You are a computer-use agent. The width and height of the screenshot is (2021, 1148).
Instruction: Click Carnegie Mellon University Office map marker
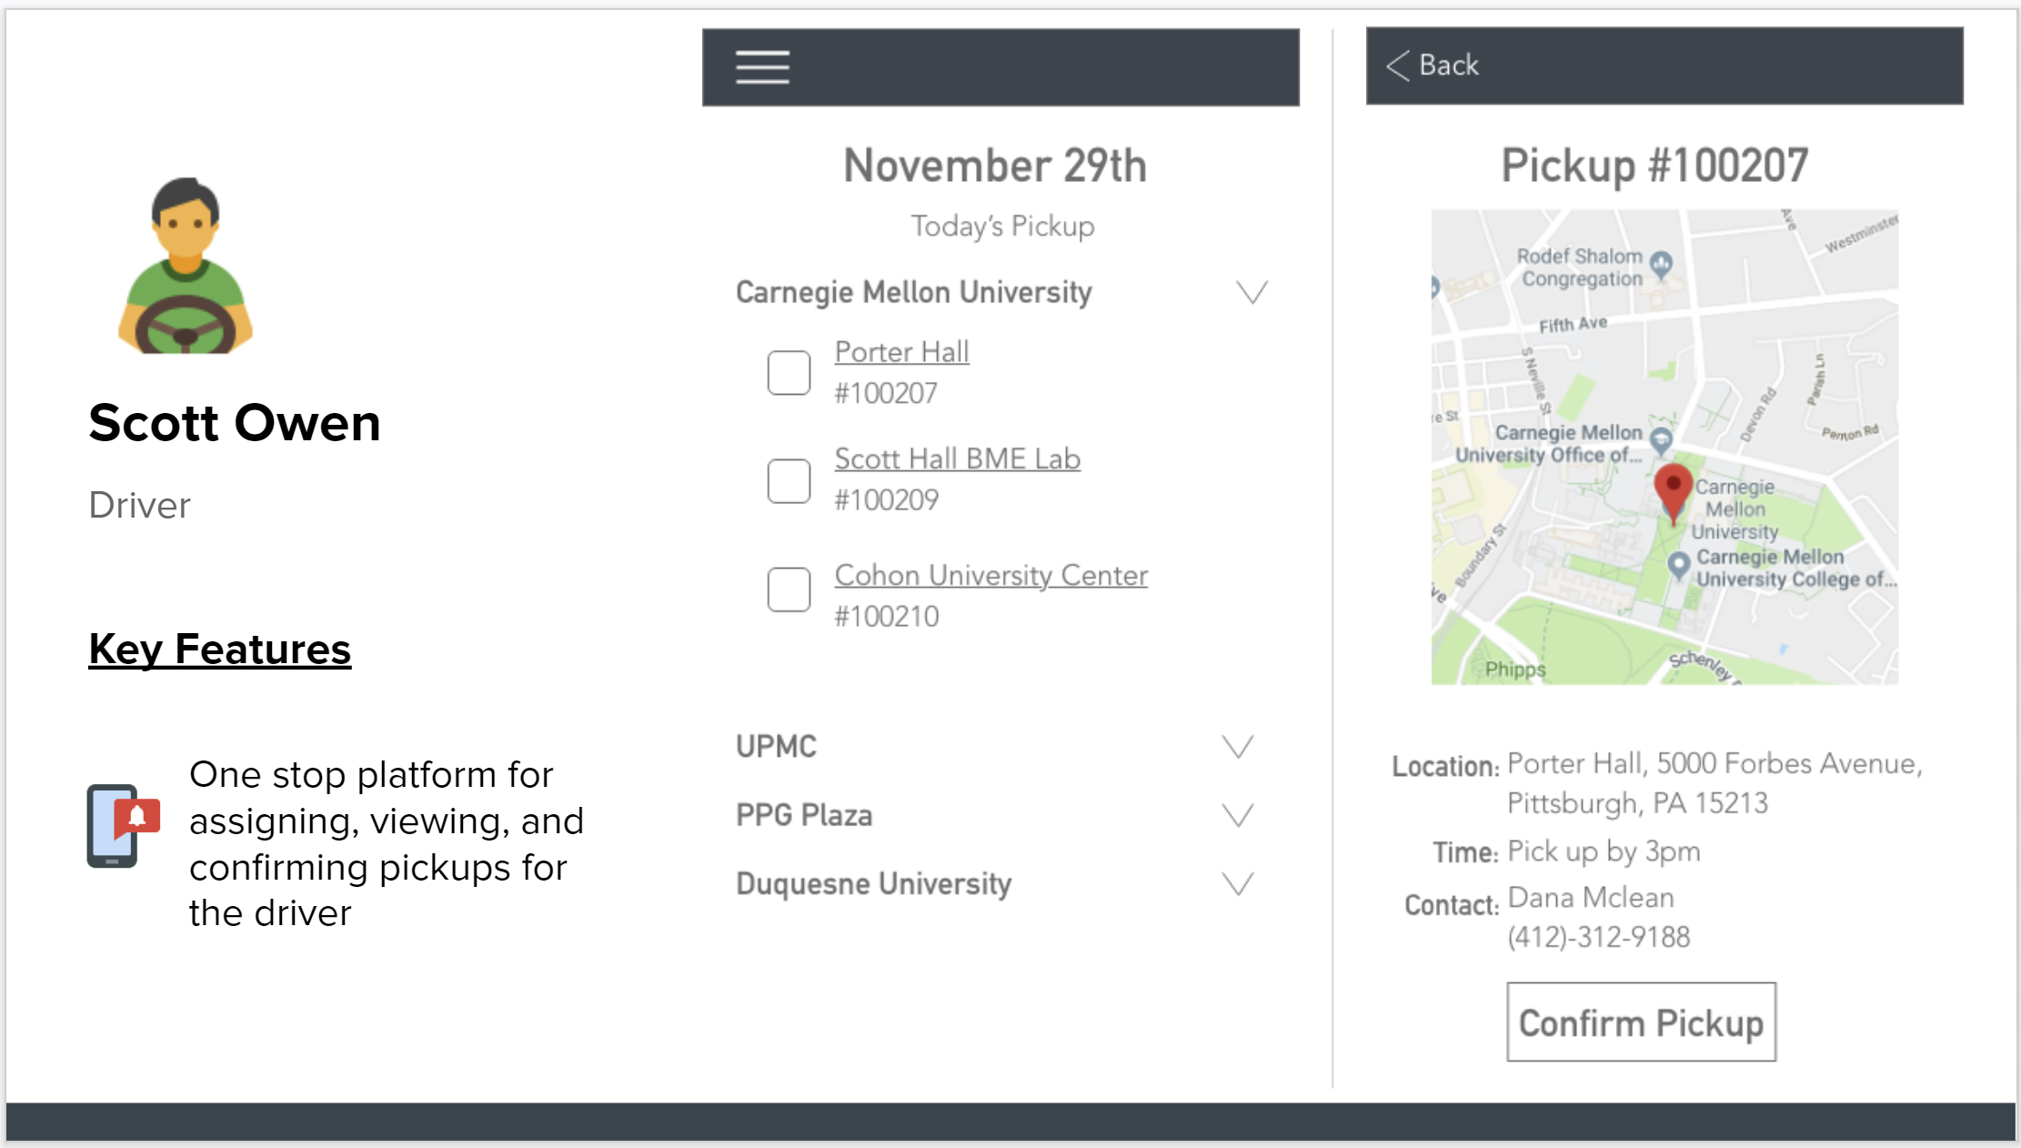pyautogui.click(x=1661, y=440)
